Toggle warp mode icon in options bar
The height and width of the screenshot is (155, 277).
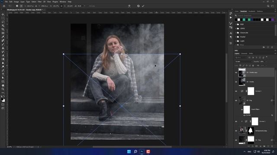(x=129, y=6)
